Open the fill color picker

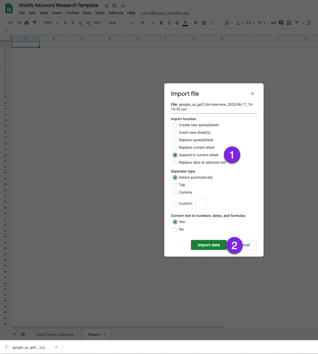click(x=196, y=23)
